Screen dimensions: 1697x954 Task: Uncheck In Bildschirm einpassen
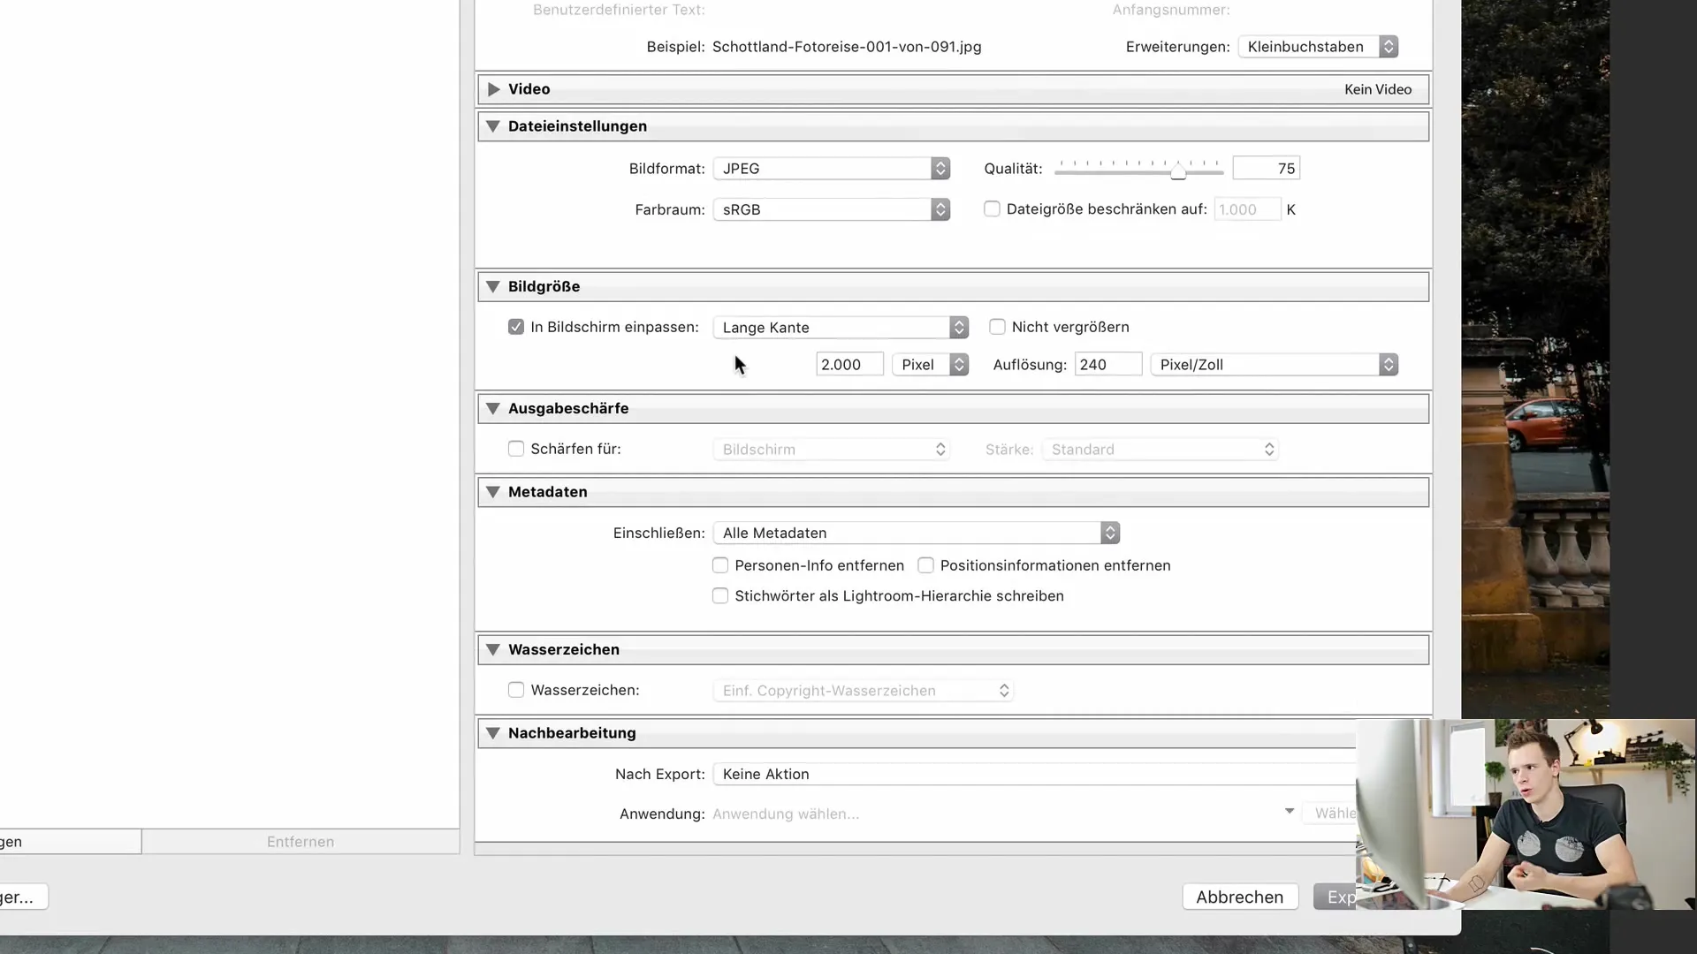tap(516, 327)
